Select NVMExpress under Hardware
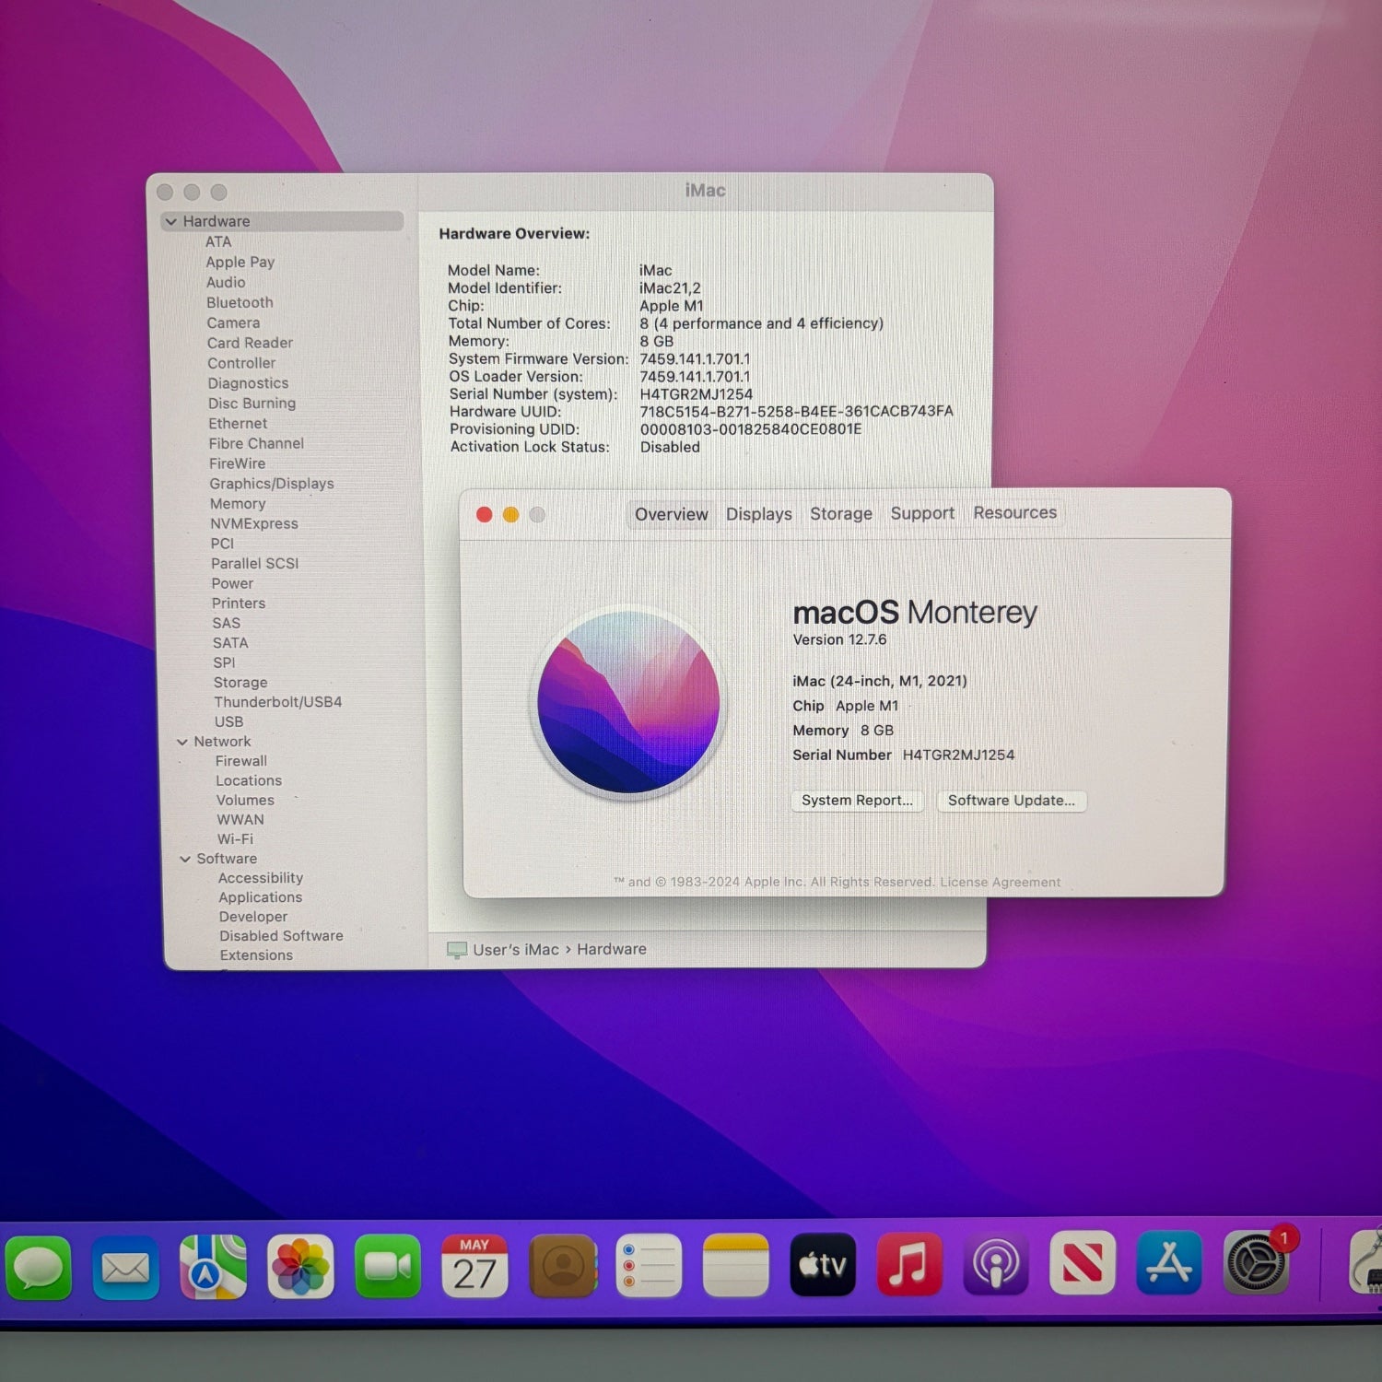 254,523
